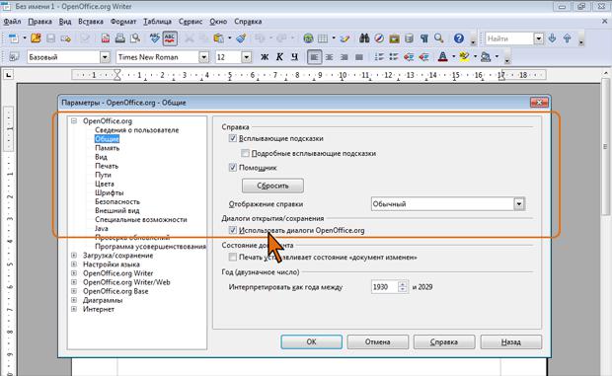Click the Найти search input field
The height and width of the screenshot is (376, 612).
pyautogui.click(x=509, y=38)
